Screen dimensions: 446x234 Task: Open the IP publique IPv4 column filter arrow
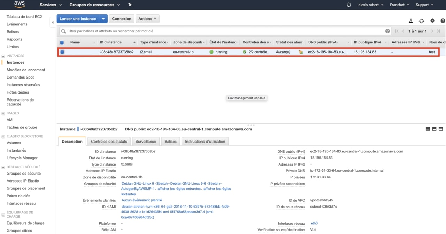point(385,42)
